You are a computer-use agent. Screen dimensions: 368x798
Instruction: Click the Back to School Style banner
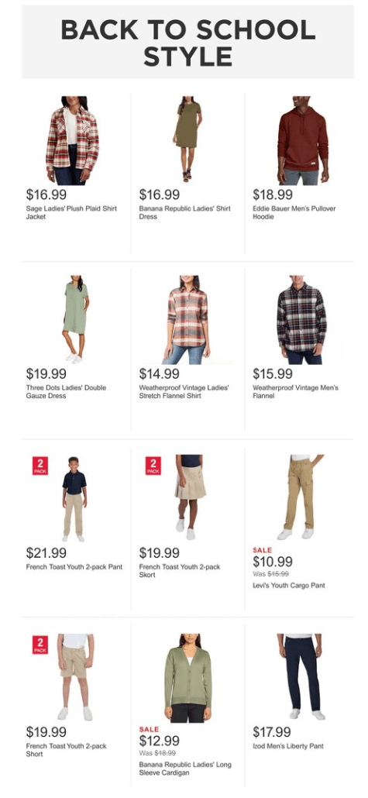coord(187,42)
